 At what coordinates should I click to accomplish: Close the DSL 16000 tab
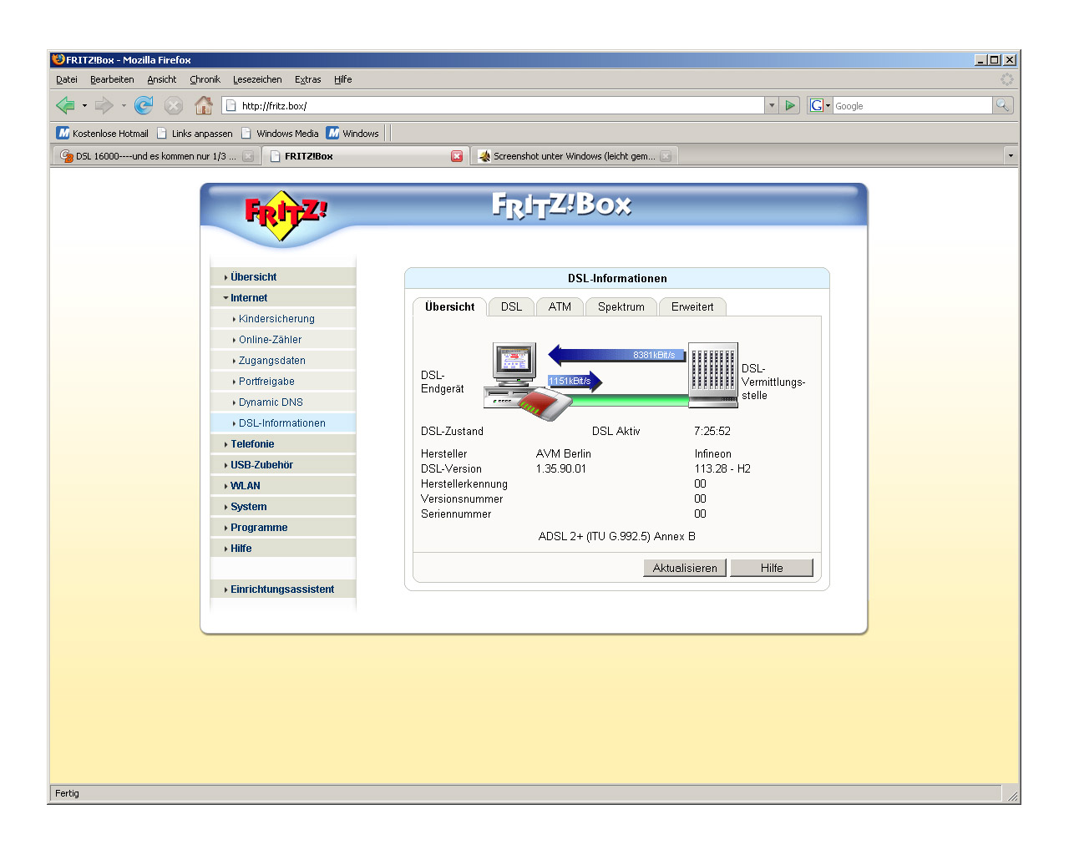tap(248, 156)
